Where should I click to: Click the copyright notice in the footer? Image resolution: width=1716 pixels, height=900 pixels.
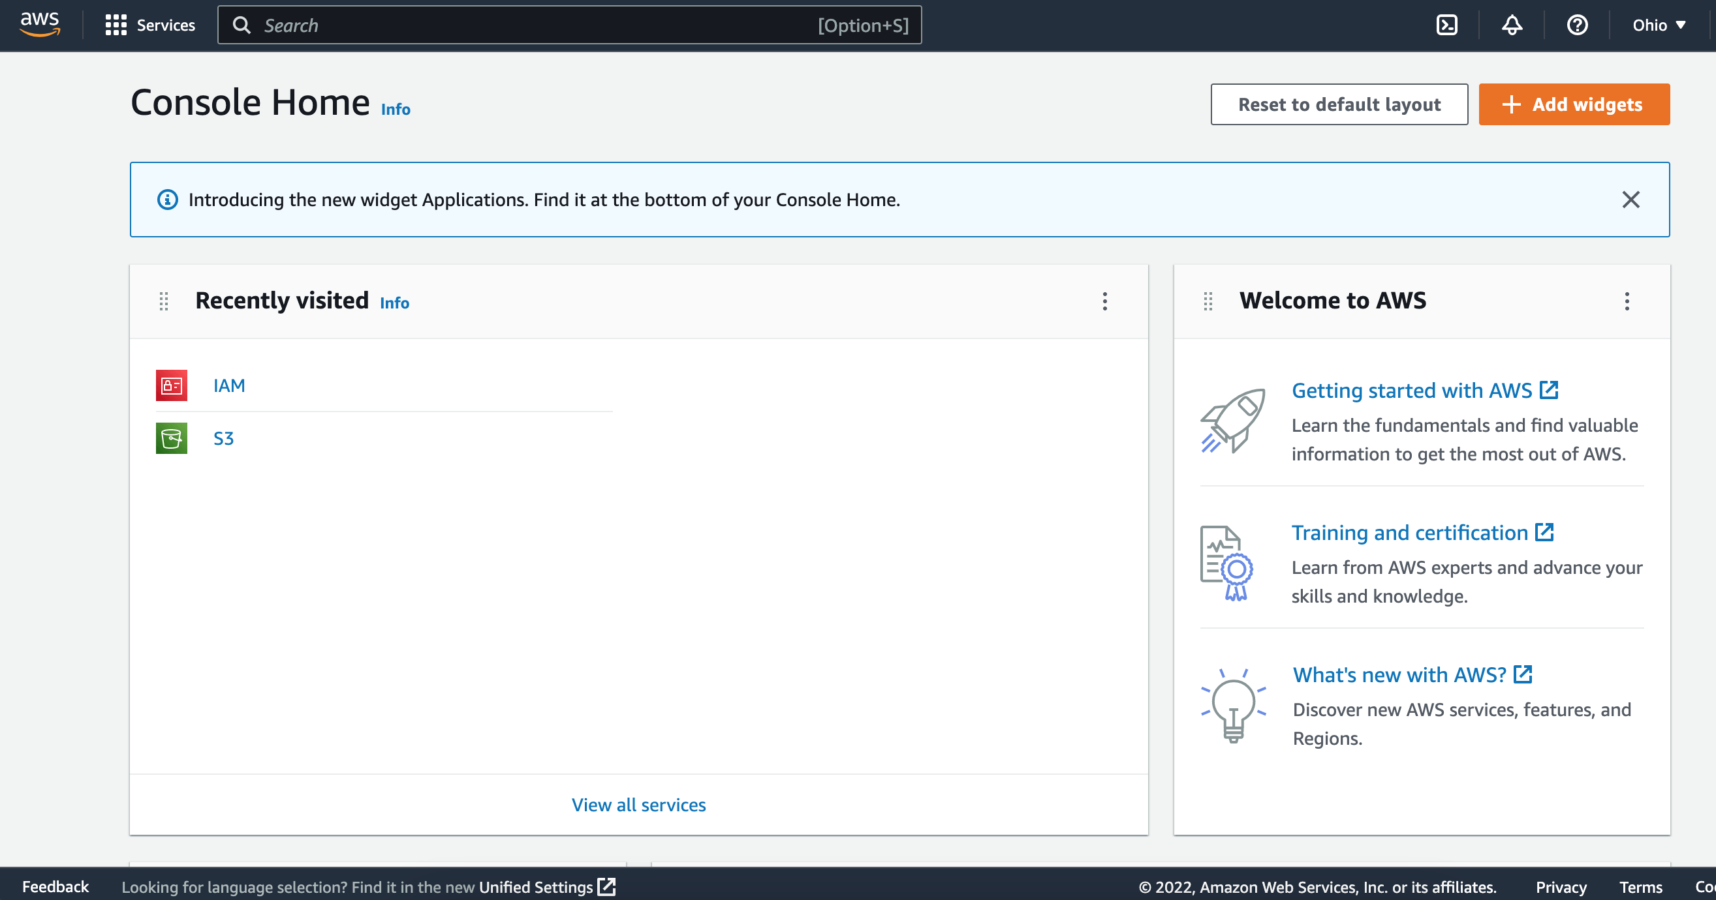1318,887
